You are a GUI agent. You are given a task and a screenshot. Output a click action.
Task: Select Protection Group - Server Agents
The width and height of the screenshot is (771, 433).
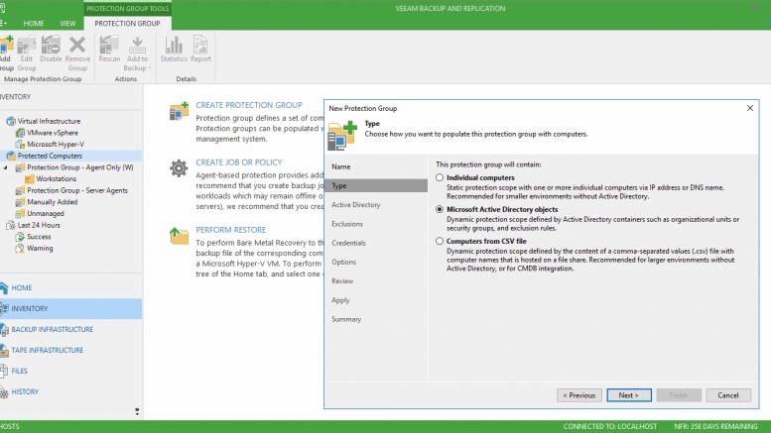(x=77, y=190)
